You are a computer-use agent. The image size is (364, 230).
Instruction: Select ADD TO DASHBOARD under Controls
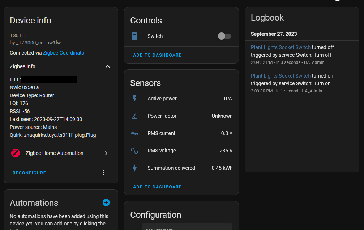tap(157, 55)
